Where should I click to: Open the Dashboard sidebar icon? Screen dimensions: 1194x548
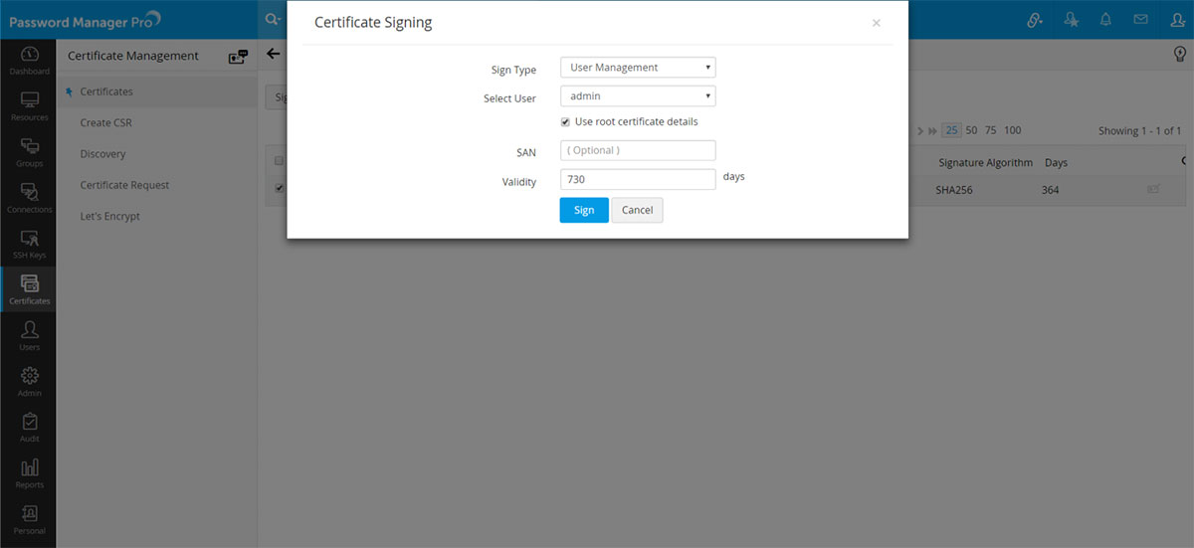29,60
